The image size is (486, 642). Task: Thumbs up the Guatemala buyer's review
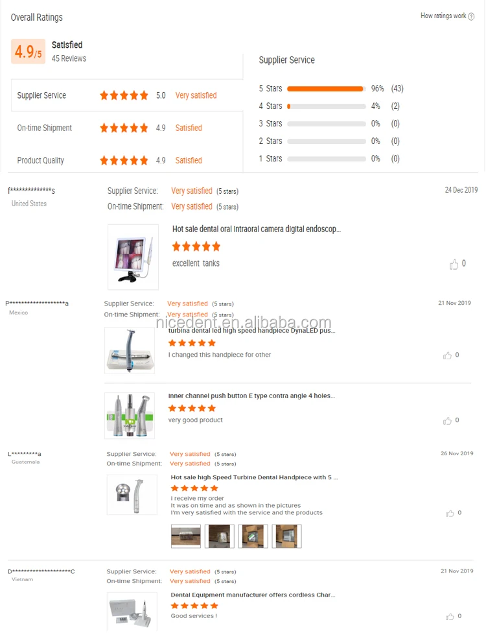[x=450, y=513]
